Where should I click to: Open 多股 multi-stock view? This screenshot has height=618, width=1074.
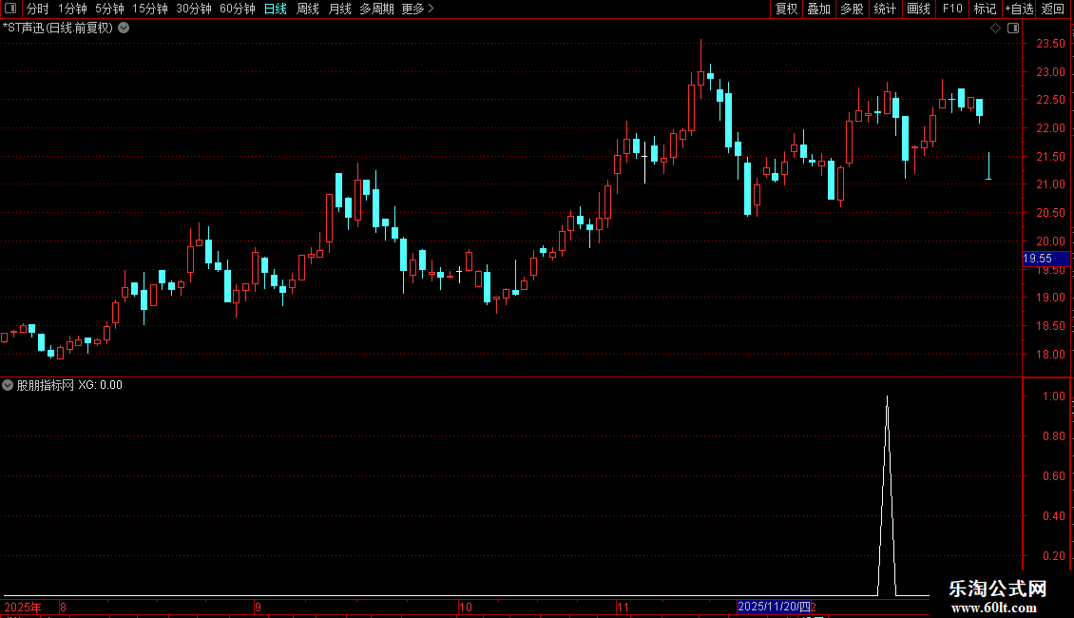[x=852, y=9]
